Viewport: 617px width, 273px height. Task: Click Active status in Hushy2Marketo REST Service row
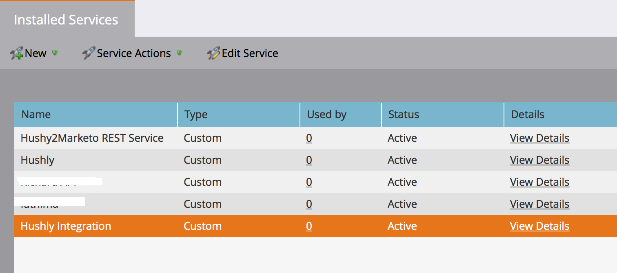(x=402, y=138)
